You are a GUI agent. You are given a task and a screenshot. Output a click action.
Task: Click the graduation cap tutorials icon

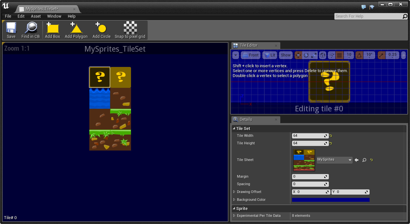[x=372, y=7]
